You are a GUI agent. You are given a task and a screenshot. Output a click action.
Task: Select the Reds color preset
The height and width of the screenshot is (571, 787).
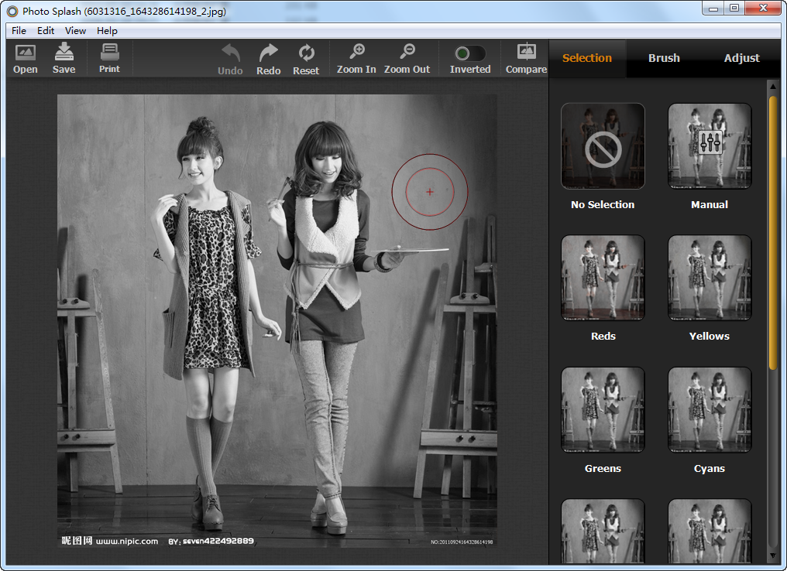pyautogui.click(x=603, y=278)
